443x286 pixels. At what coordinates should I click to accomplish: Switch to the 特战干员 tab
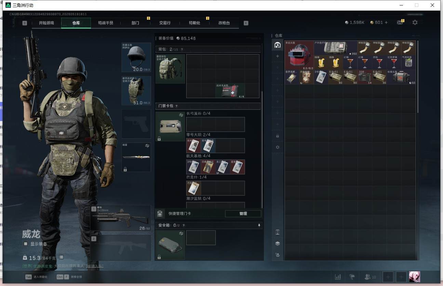105,23
